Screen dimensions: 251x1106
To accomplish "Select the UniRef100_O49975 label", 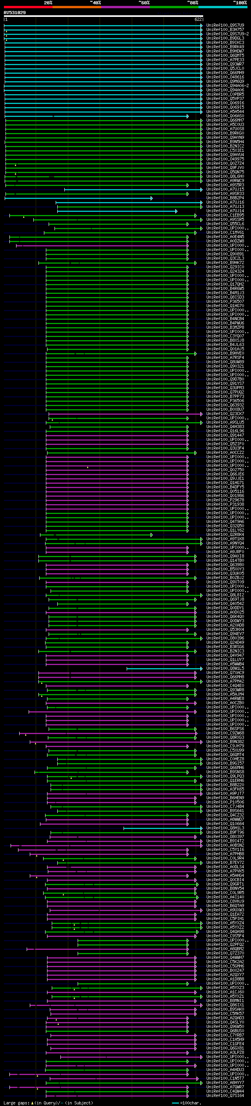I will (225, 159).
